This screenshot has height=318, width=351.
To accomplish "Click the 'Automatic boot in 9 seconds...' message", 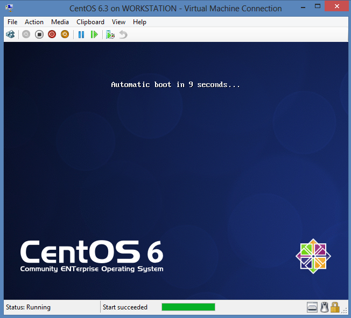I will [x=175, y=85].
